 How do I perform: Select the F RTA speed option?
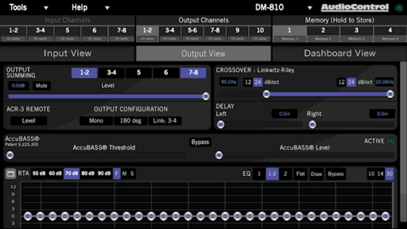tap(117, 174)
